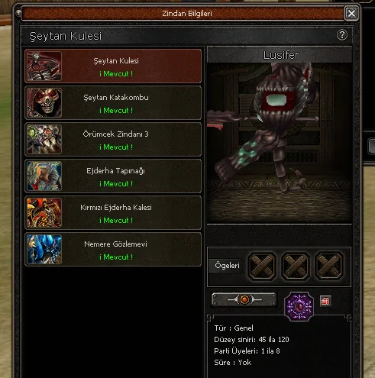
Task: Click the purple ornate medallion icon
Action: click(299, 306)
